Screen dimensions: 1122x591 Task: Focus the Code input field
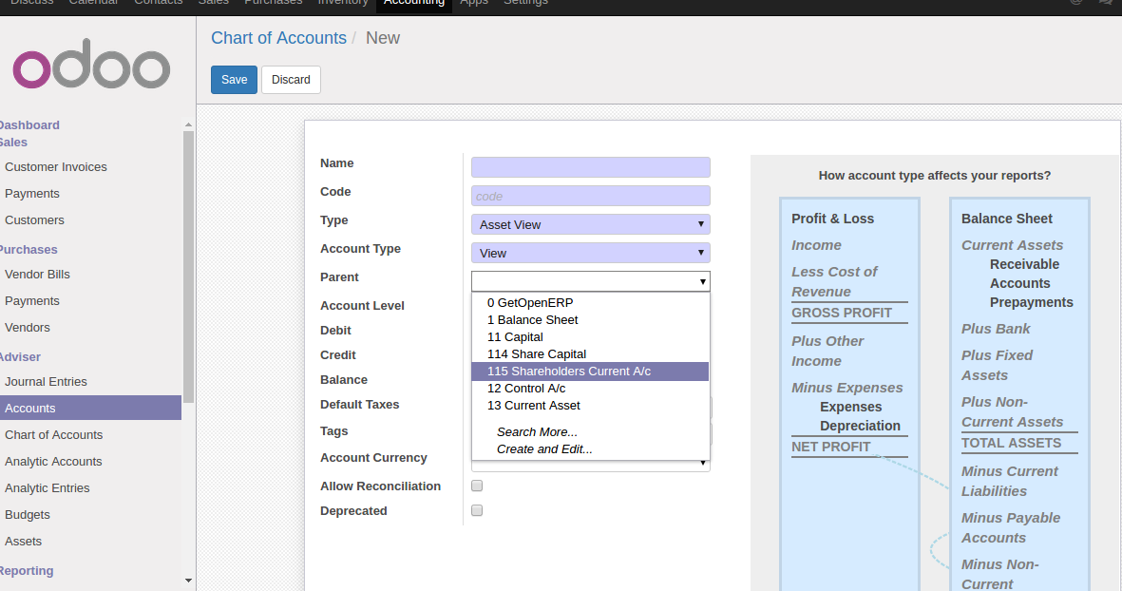(590, 196)
